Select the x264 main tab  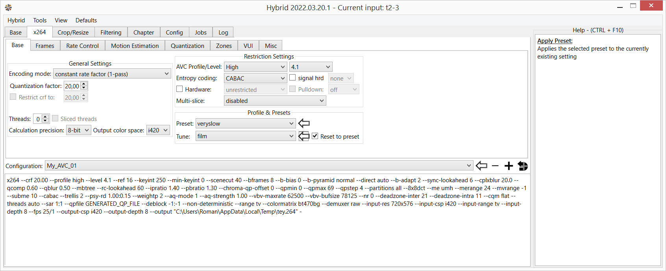coord(39,32)
